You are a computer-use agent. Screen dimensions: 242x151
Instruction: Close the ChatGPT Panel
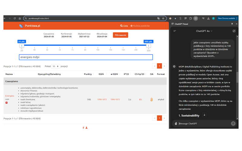click(x=237, y=24)
